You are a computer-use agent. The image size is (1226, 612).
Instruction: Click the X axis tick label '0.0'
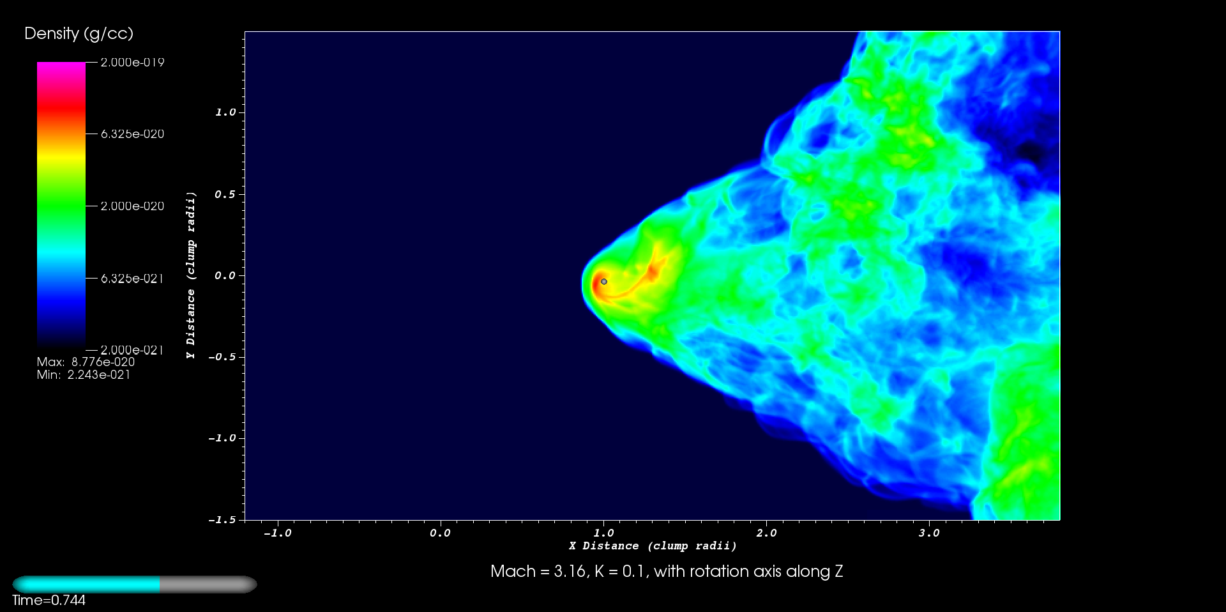tap(440, 533)
